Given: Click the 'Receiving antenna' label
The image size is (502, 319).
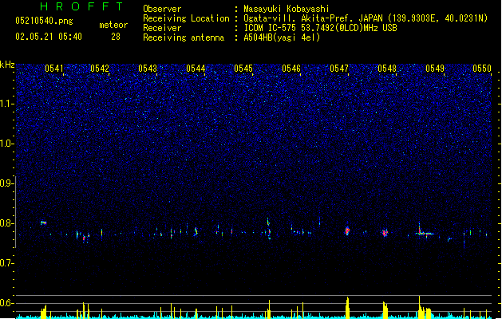Looking at the screenshot, I should [x=184, y=37].
